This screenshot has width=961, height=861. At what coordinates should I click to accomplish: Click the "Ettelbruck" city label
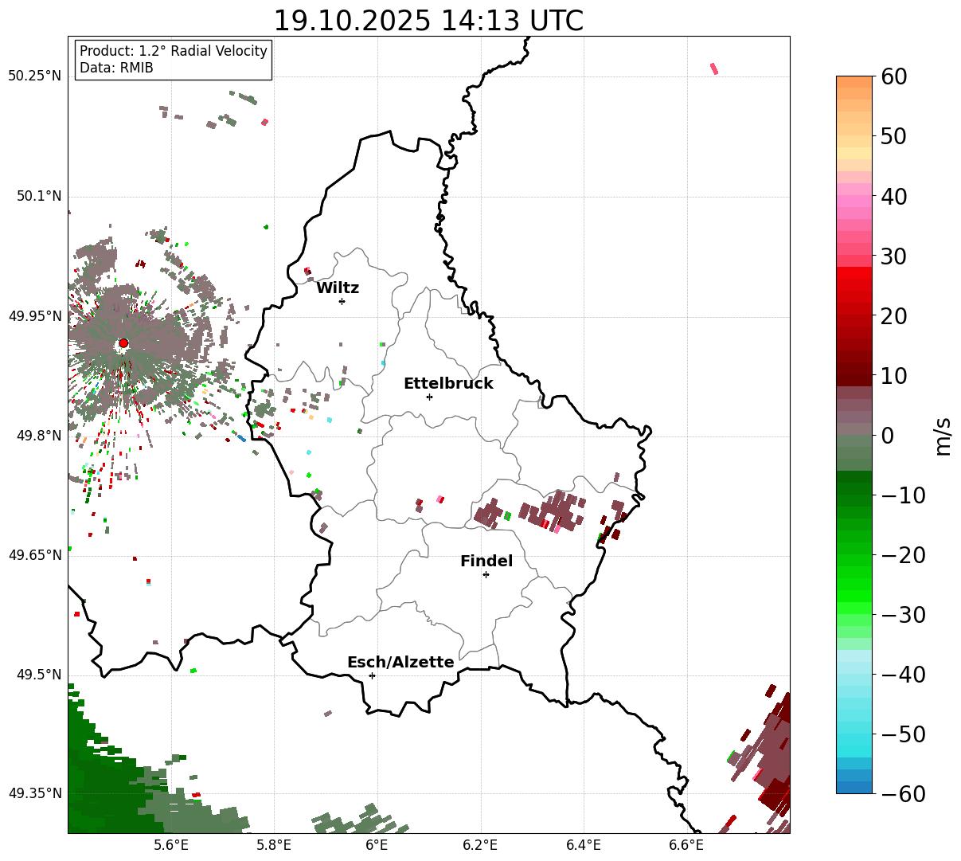[448, 384]
